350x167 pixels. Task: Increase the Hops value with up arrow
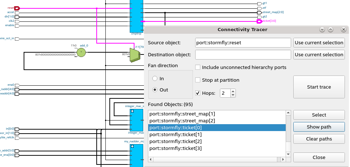pos(233,91)
